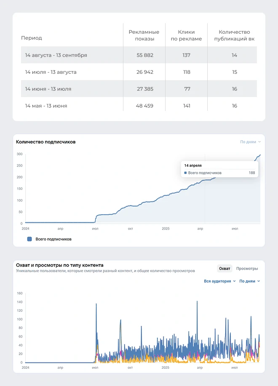
Task: Switch to the "Просмотры" tab
Action: tap(247, 269)
